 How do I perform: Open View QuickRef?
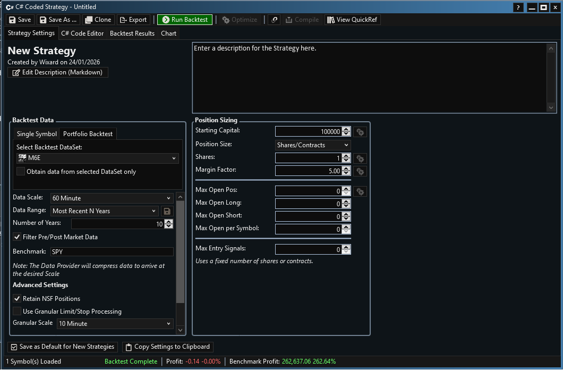[x=353, y=20]
